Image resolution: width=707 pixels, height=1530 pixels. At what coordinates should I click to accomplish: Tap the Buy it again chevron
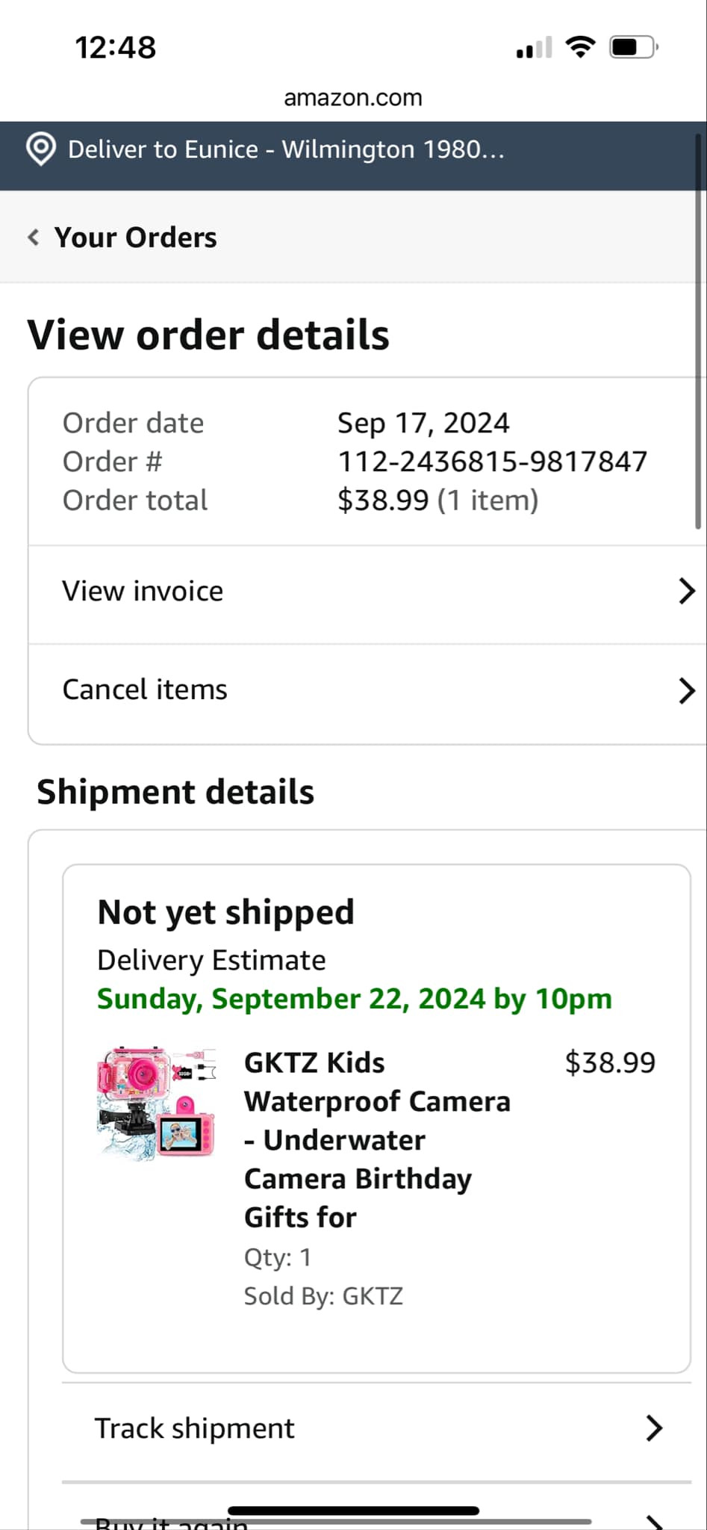coord(654,1521)
